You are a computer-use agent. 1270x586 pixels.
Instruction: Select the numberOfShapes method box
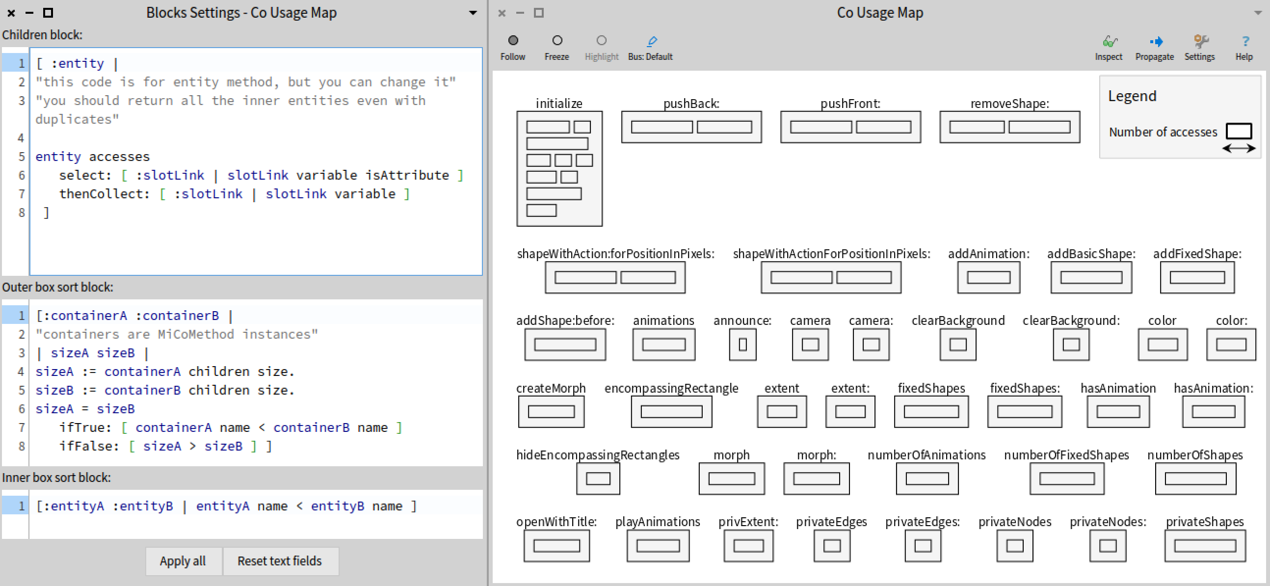(x=1195, y=478)
